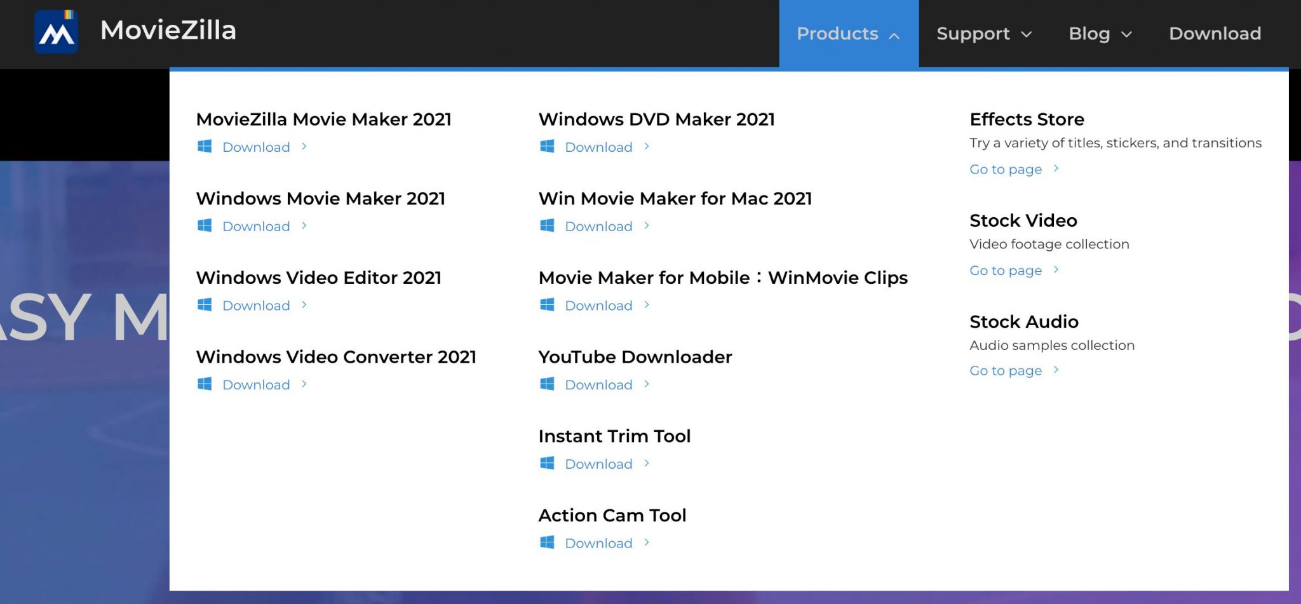Click Download for Windows Movie Maker 2021
The height and width of the screenshot is (604, 1301).
255,225
